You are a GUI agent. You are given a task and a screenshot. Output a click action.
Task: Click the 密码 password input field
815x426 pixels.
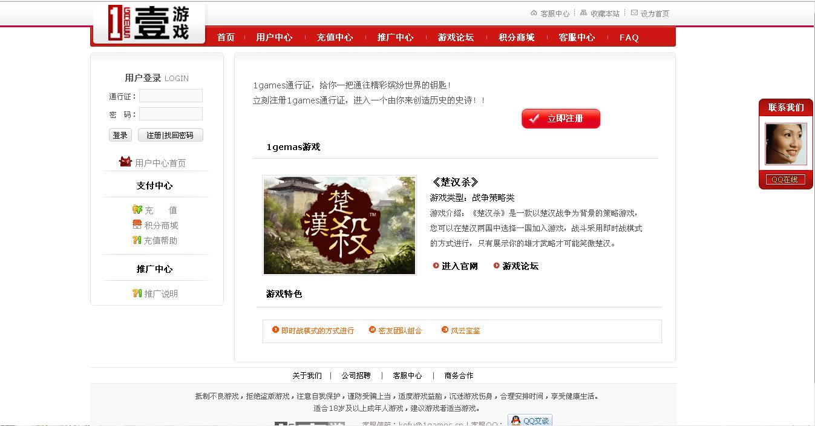tap(171, 114)
